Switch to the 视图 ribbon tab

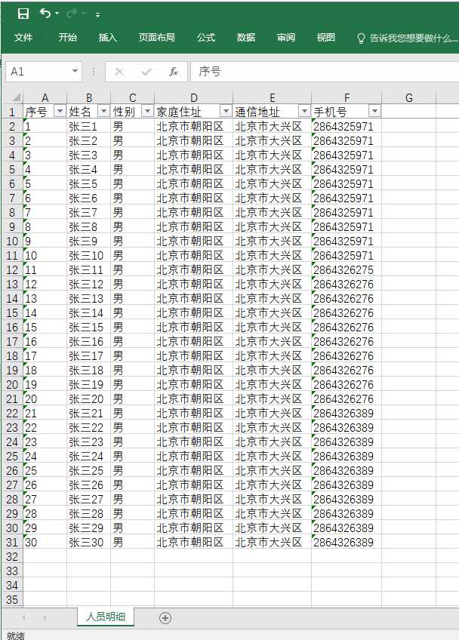pos(326,38)
